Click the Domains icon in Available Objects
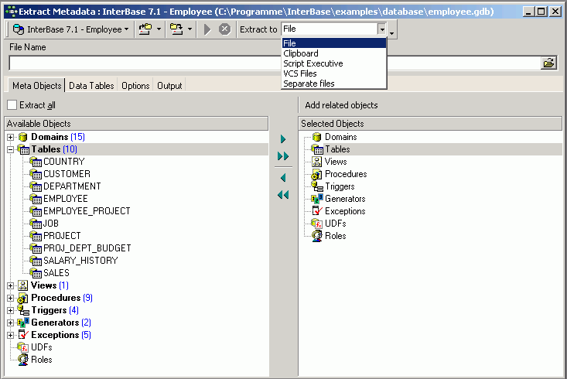Image resolution: width=567 pixels, height=379 pixels. pyautogui.click(x=22, y=137)
